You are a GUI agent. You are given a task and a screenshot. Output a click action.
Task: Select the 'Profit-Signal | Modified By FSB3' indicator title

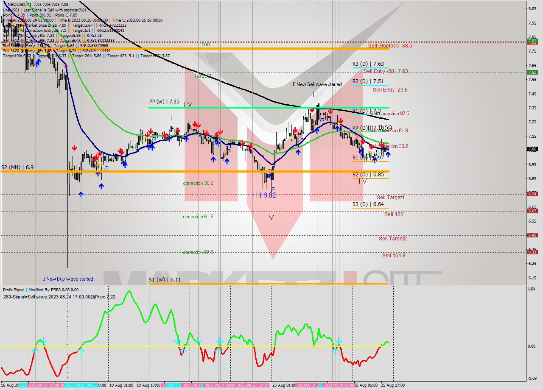tap(32, 290)
